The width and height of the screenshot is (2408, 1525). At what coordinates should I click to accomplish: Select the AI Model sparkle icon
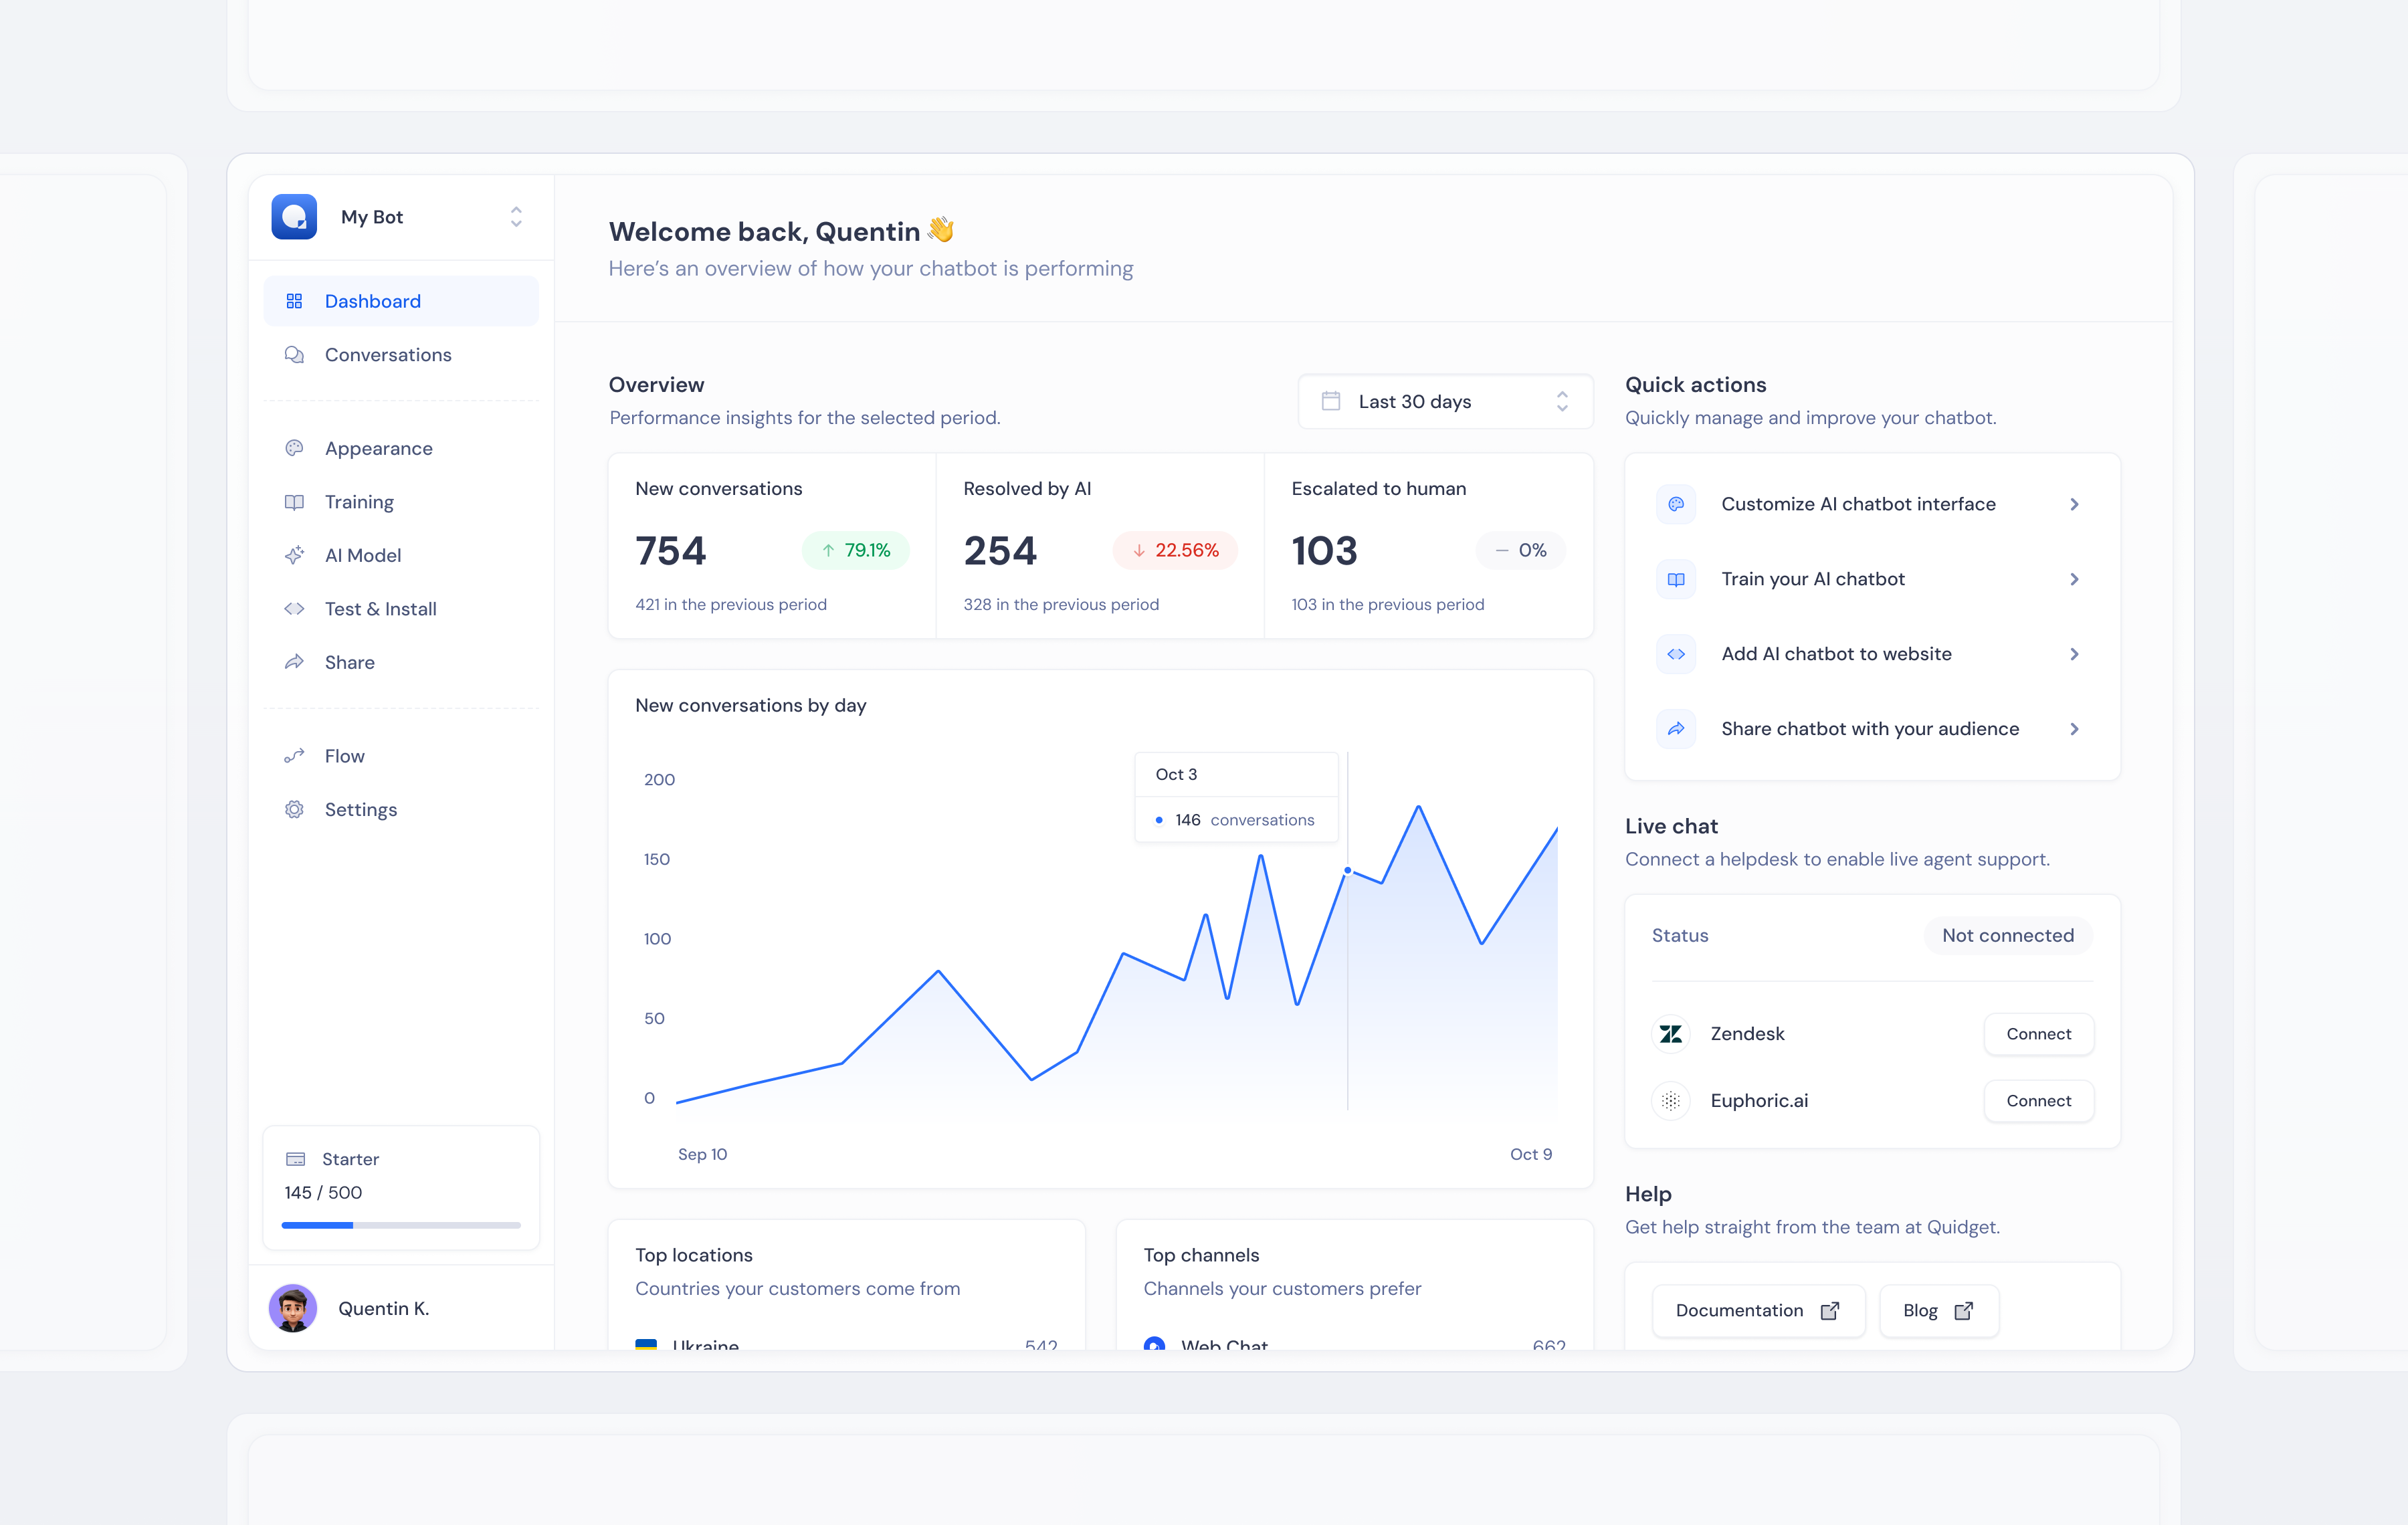point(294,555)
